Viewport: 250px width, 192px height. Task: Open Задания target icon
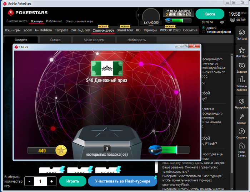pos(242,66)
